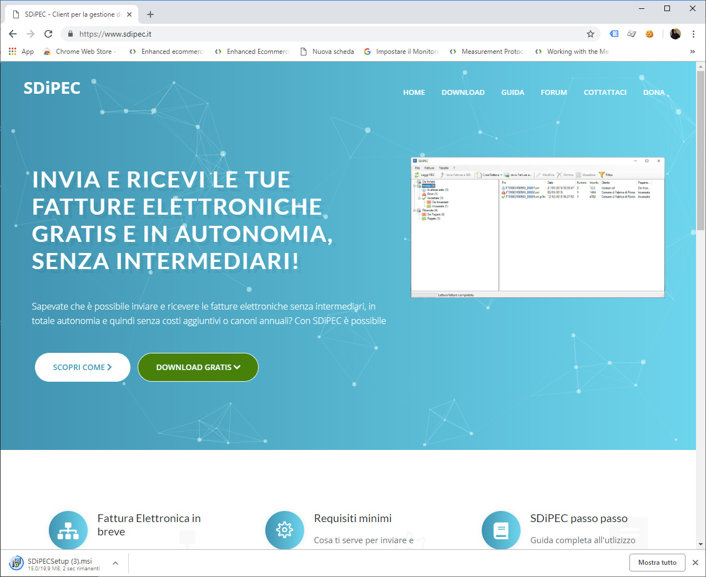Open FORUM in site navigation
Image resolution: width=706 pixels, height=577 pixels.
pyautogui.click(x=554, y=93)
